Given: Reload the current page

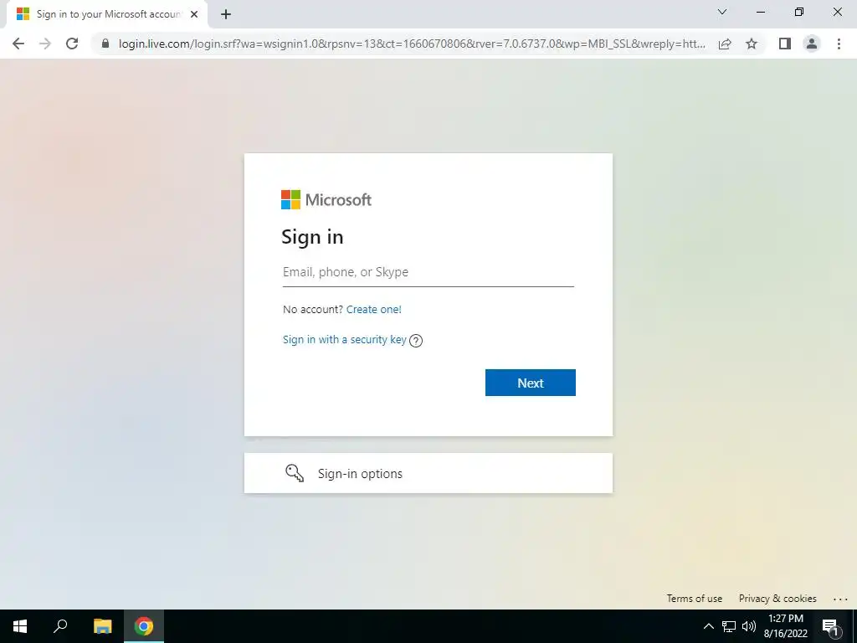Looking at the screenshot, I should point(72,44).
